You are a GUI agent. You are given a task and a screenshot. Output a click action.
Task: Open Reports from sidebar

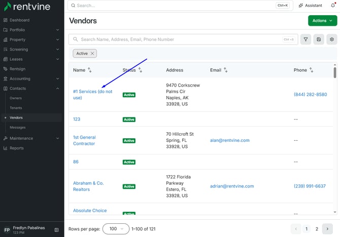(17, 148)
